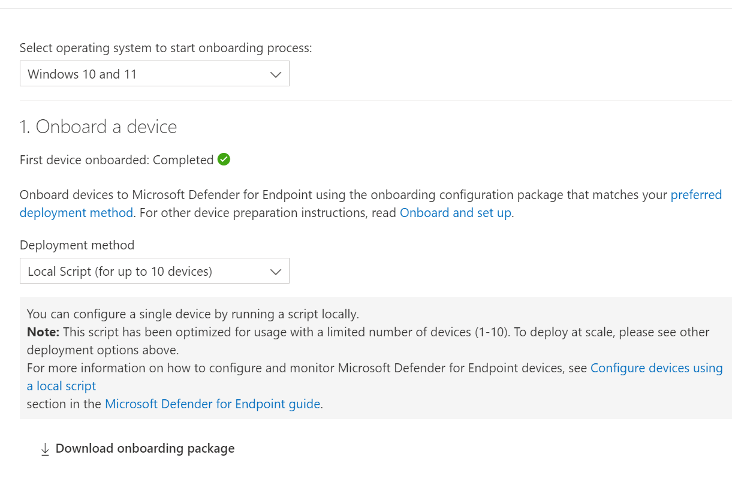Screen dimensions: 732x494
Task: Click the First device onboarded status text
Action: click(x=117, y=159)
